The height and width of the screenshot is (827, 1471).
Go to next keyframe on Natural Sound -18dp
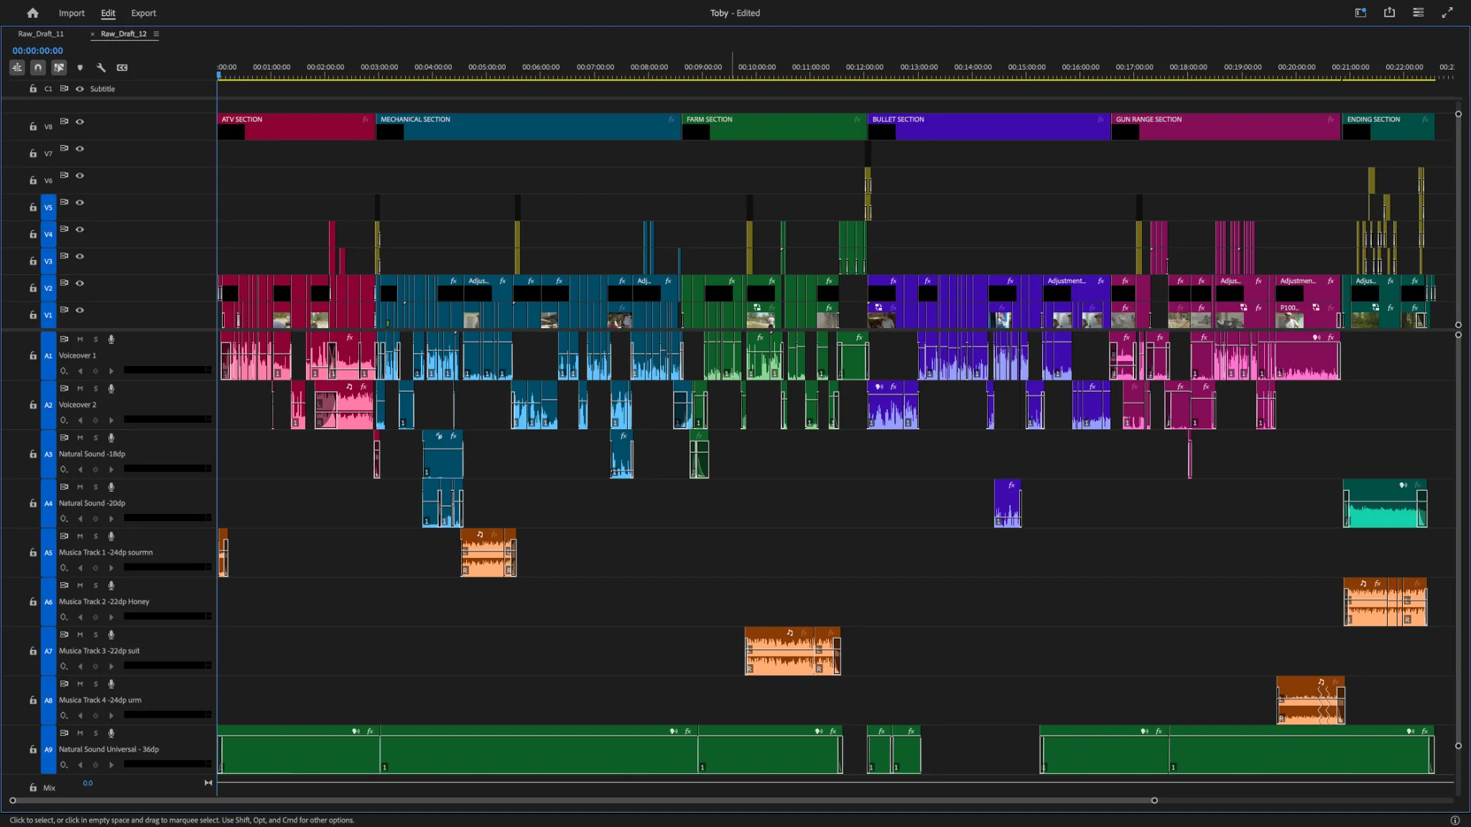[x=111, y=469]
